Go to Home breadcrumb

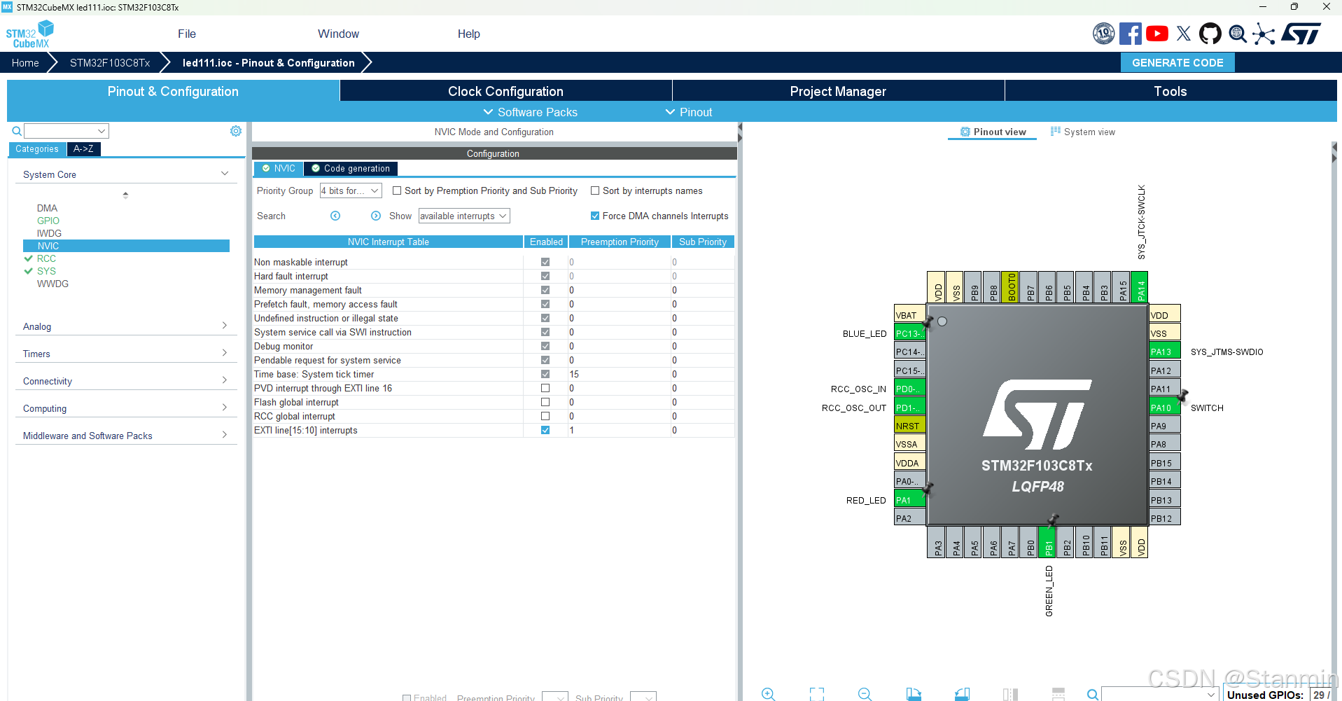click(25, 62)
